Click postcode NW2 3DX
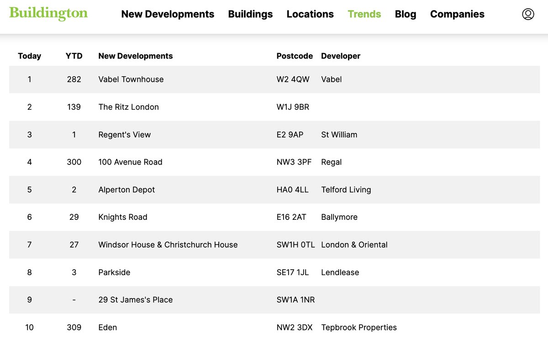This screenshot has width=548, height=340. 295,328
